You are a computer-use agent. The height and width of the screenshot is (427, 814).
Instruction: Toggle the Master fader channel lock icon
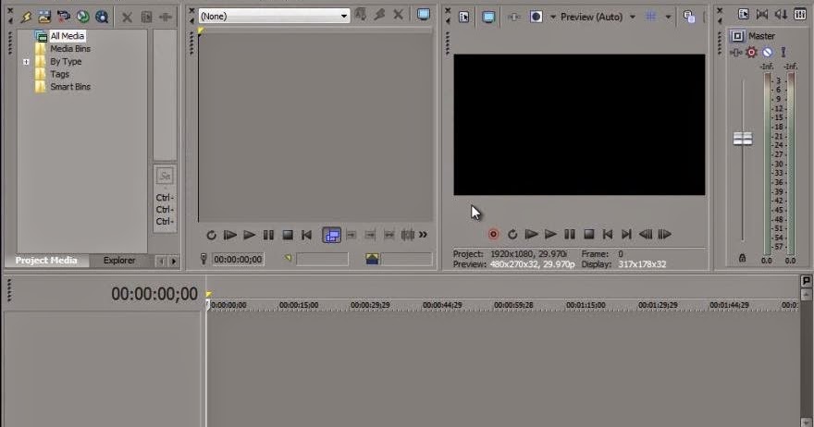pos(743,258)
